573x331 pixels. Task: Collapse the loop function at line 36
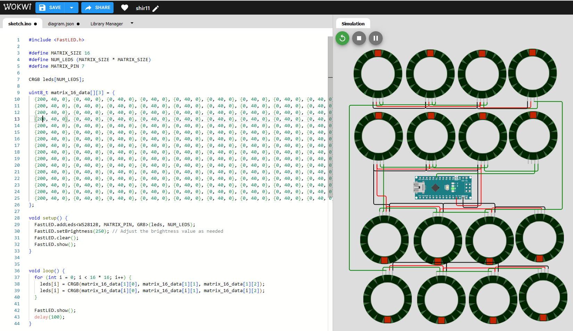coord(25,271)
